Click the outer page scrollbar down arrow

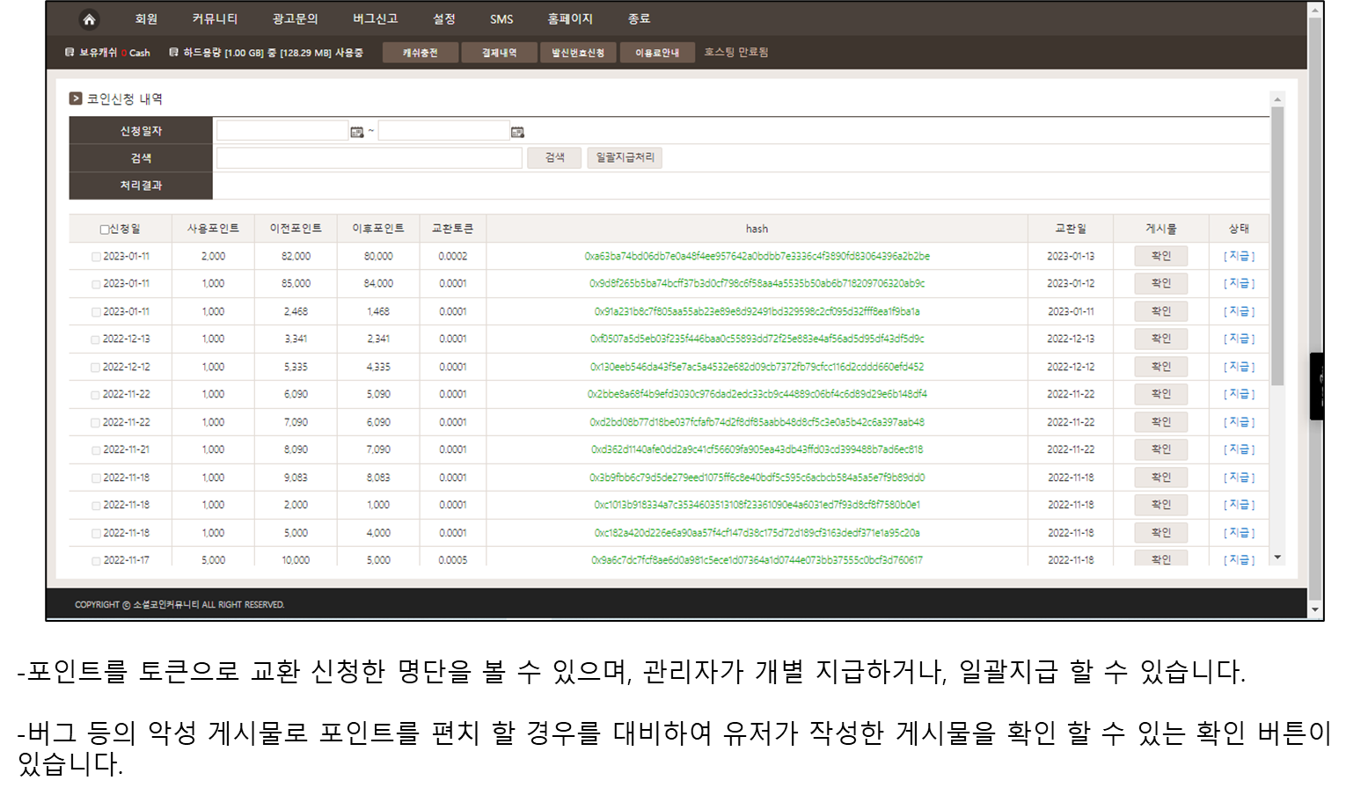pyautogui.click(x=1315, y=609)
